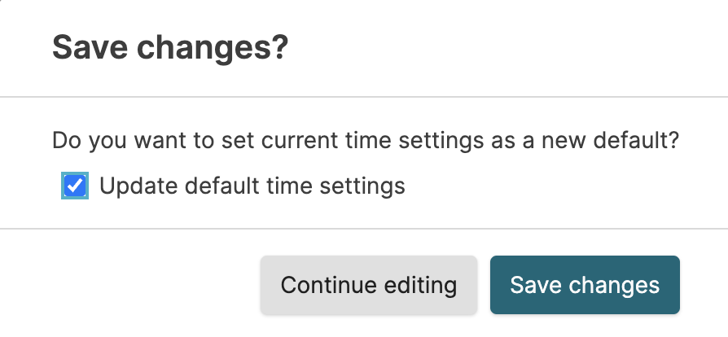Click the 'Update default time settings' label text
This screenshot has height=337, width=728.
click(252, 186)
